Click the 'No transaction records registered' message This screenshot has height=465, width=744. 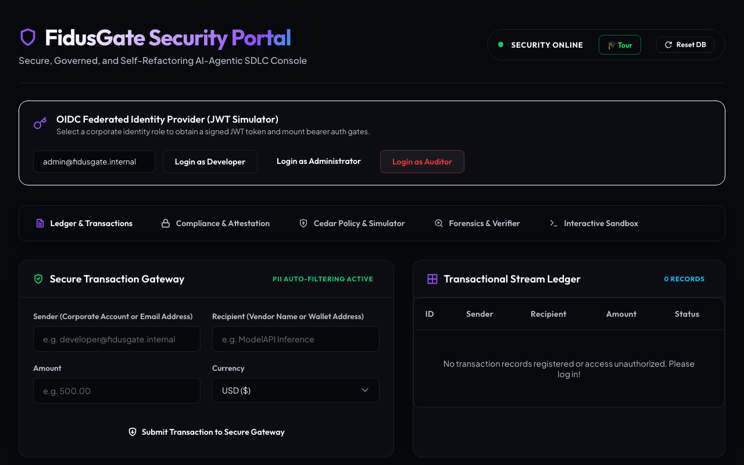point(569,369)
